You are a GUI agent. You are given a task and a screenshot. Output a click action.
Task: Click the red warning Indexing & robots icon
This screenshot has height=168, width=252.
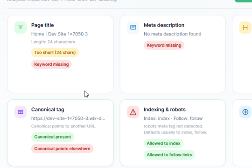point(133,112)
